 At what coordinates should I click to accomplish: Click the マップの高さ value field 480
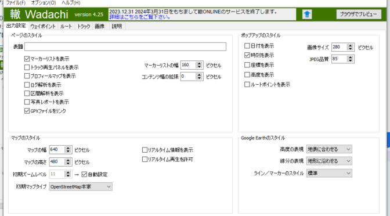(x=57, y=162)
